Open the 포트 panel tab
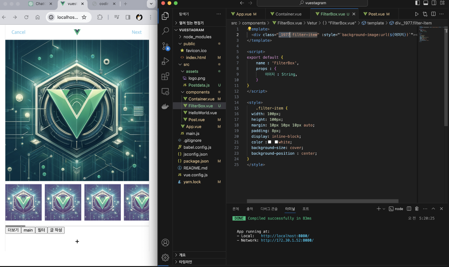 pos(305,209)
